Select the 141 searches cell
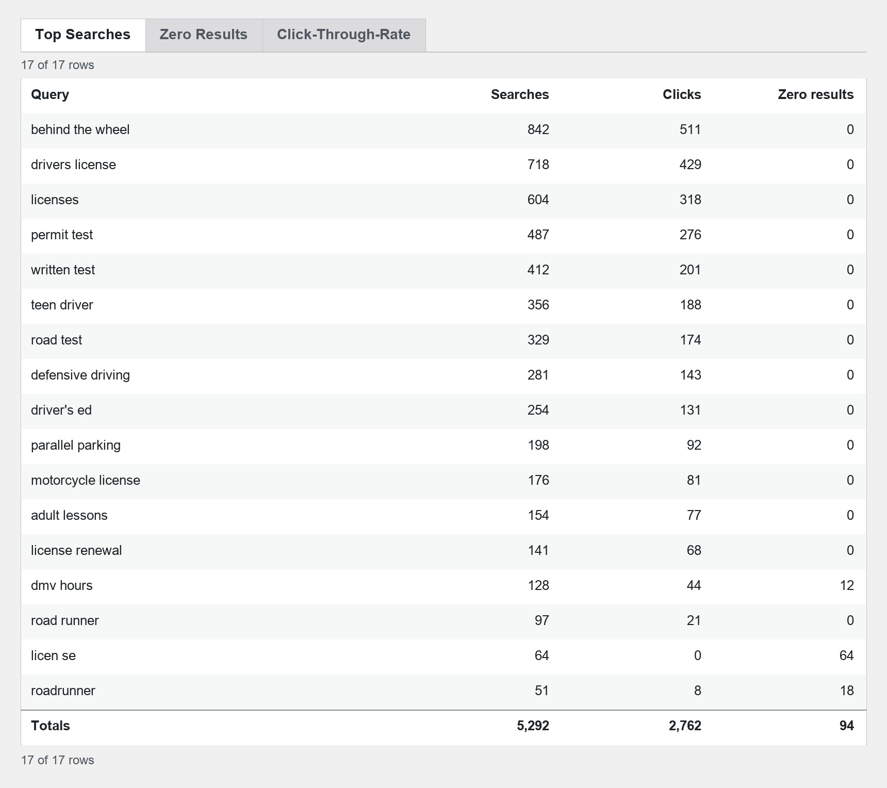 pos(538,551)
